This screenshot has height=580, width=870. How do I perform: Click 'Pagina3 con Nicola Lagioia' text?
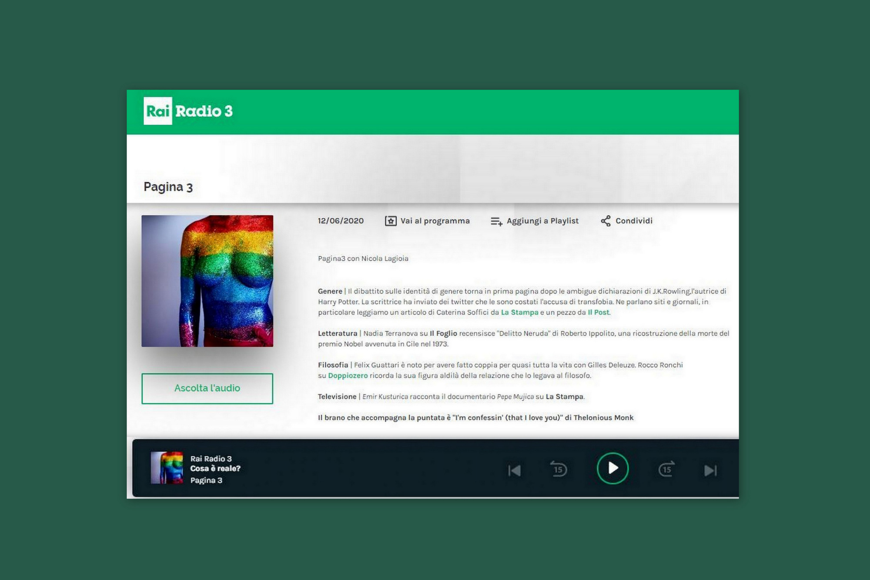(x=363, y=259)
